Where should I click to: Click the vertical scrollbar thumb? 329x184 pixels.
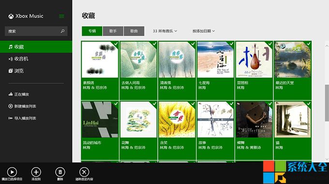tap(327, 103)
